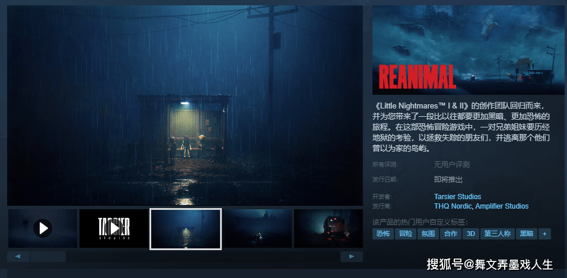Select the highlighted bus stop screenshot thumbnail
Viewport: 567px width, 278px height.
(x=186, y=228)
